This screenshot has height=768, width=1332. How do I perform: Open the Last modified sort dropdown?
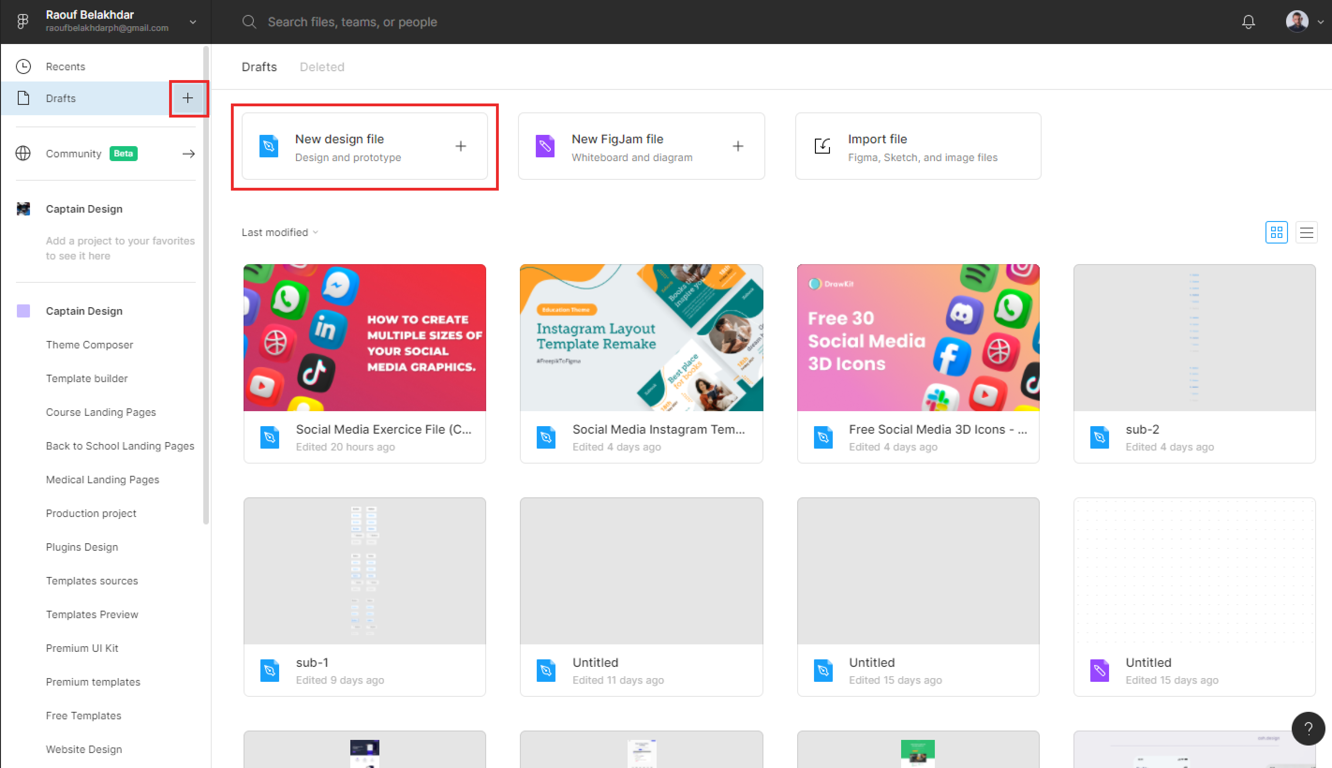[x=280, y=232]
